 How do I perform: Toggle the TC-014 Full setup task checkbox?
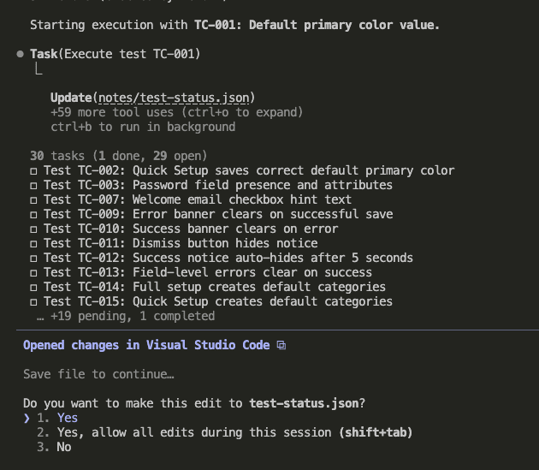pos(33,288)
